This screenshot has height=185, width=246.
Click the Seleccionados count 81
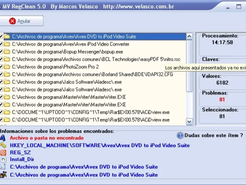(222, 116)
